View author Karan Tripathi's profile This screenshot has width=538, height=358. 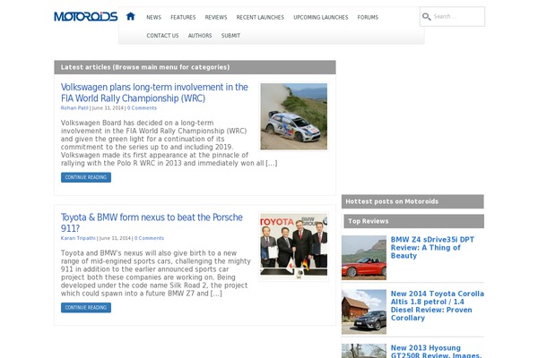coord(78,238)
